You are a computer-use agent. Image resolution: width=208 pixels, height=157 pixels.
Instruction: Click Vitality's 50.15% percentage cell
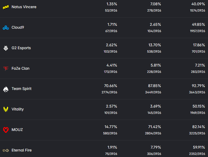[x=199, y=106]
